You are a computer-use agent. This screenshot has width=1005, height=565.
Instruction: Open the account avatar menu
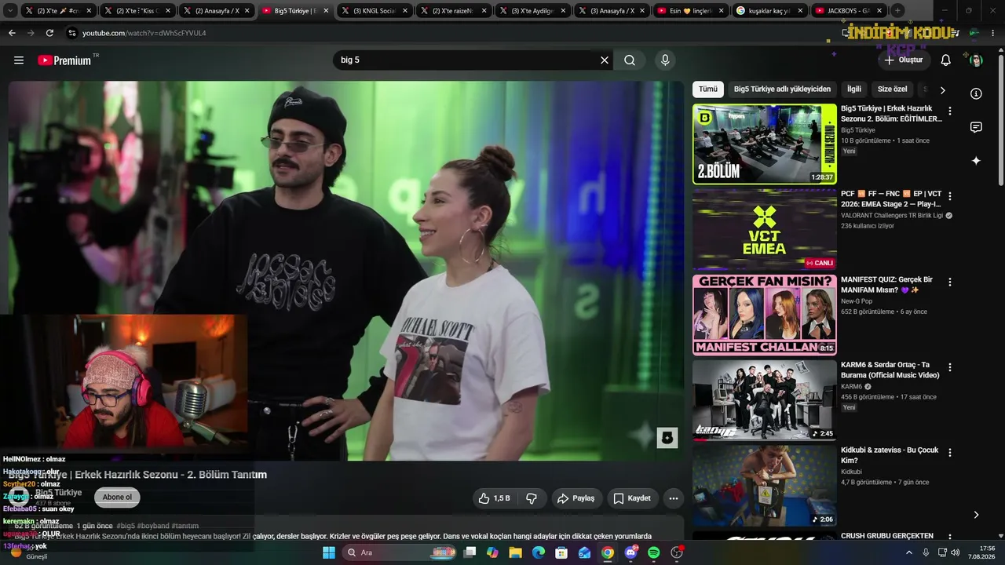point(976,60)
